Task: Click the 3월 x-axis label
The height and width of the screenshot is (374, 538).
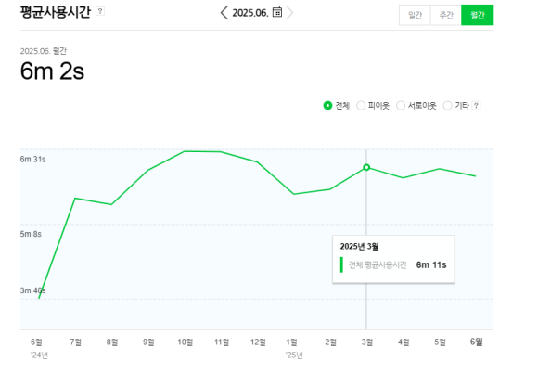Action: pyautogui.click(x=367, y=342)
